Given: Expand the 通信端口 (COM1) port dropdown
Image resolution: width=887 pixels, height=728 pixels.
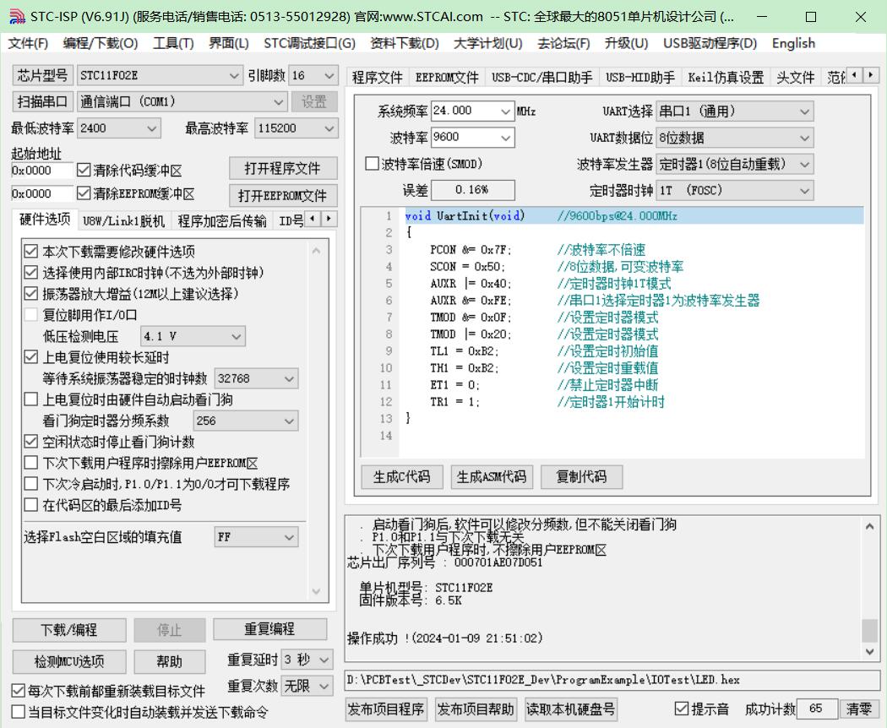Looking at the screenshot, I should 182,102.
